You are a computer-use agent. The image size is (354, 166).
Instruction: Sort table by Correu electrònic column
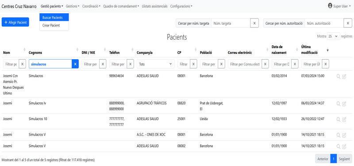(x=267, y=50)
